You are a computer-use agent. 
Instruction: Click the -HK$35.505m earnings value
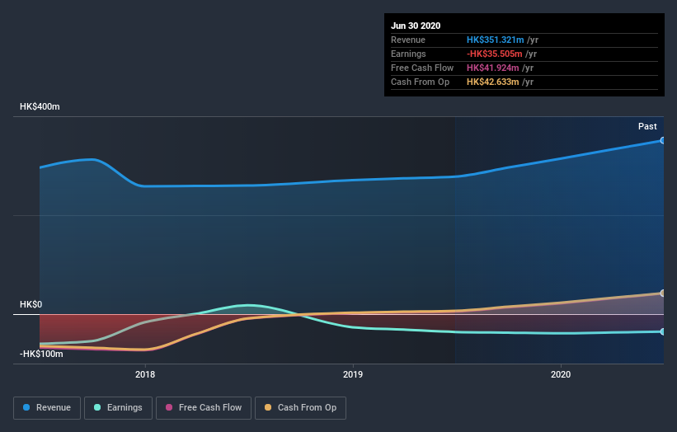(495, 54)
